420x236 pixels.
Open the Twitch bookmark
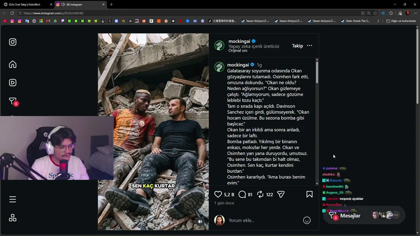click(62, 21)
